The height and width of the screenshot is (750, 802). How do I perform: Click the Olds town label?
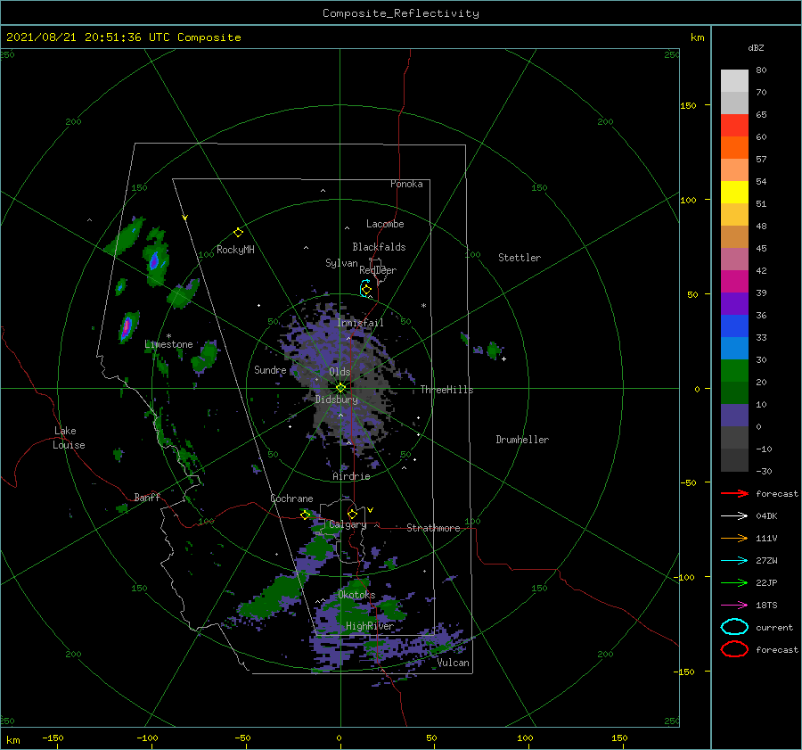(340, 372)
